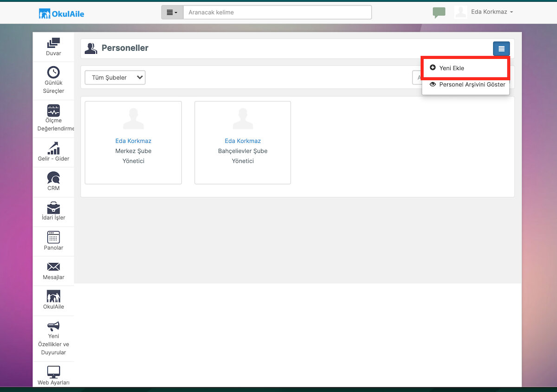The height and width of the screenshot is (392, 557).
Task: Open Gelir - Gider chart icon
Action: (x=53, y=148)
